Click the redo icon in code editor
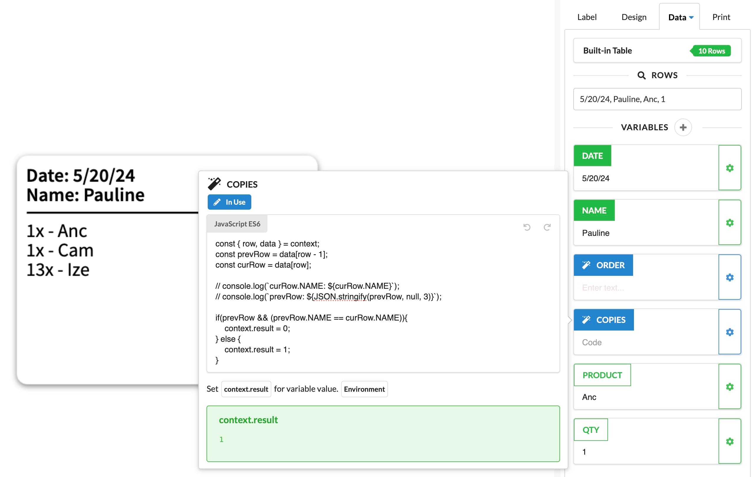Viewport: 753px width, 477px height. tap(547, 227)
